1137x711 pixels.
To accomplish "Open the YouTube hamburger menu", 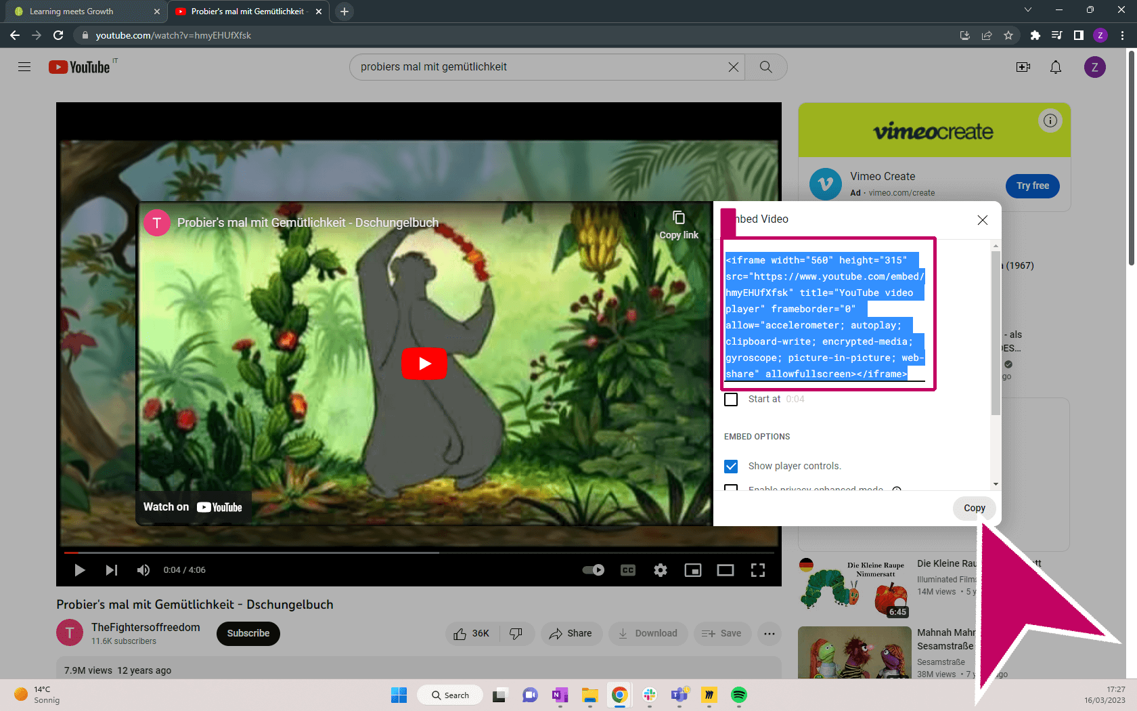I will [24, 67].
